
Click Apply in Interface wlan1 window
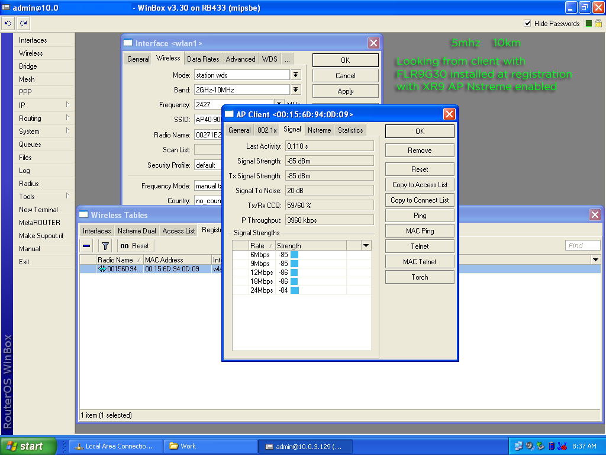click(345, 91)
